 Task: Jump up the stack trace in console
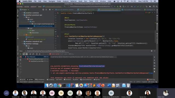[x=154, y=57]
